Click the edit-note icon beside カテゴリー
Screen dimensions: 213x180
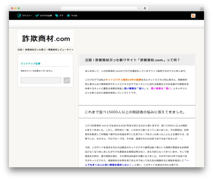point(19,16)
